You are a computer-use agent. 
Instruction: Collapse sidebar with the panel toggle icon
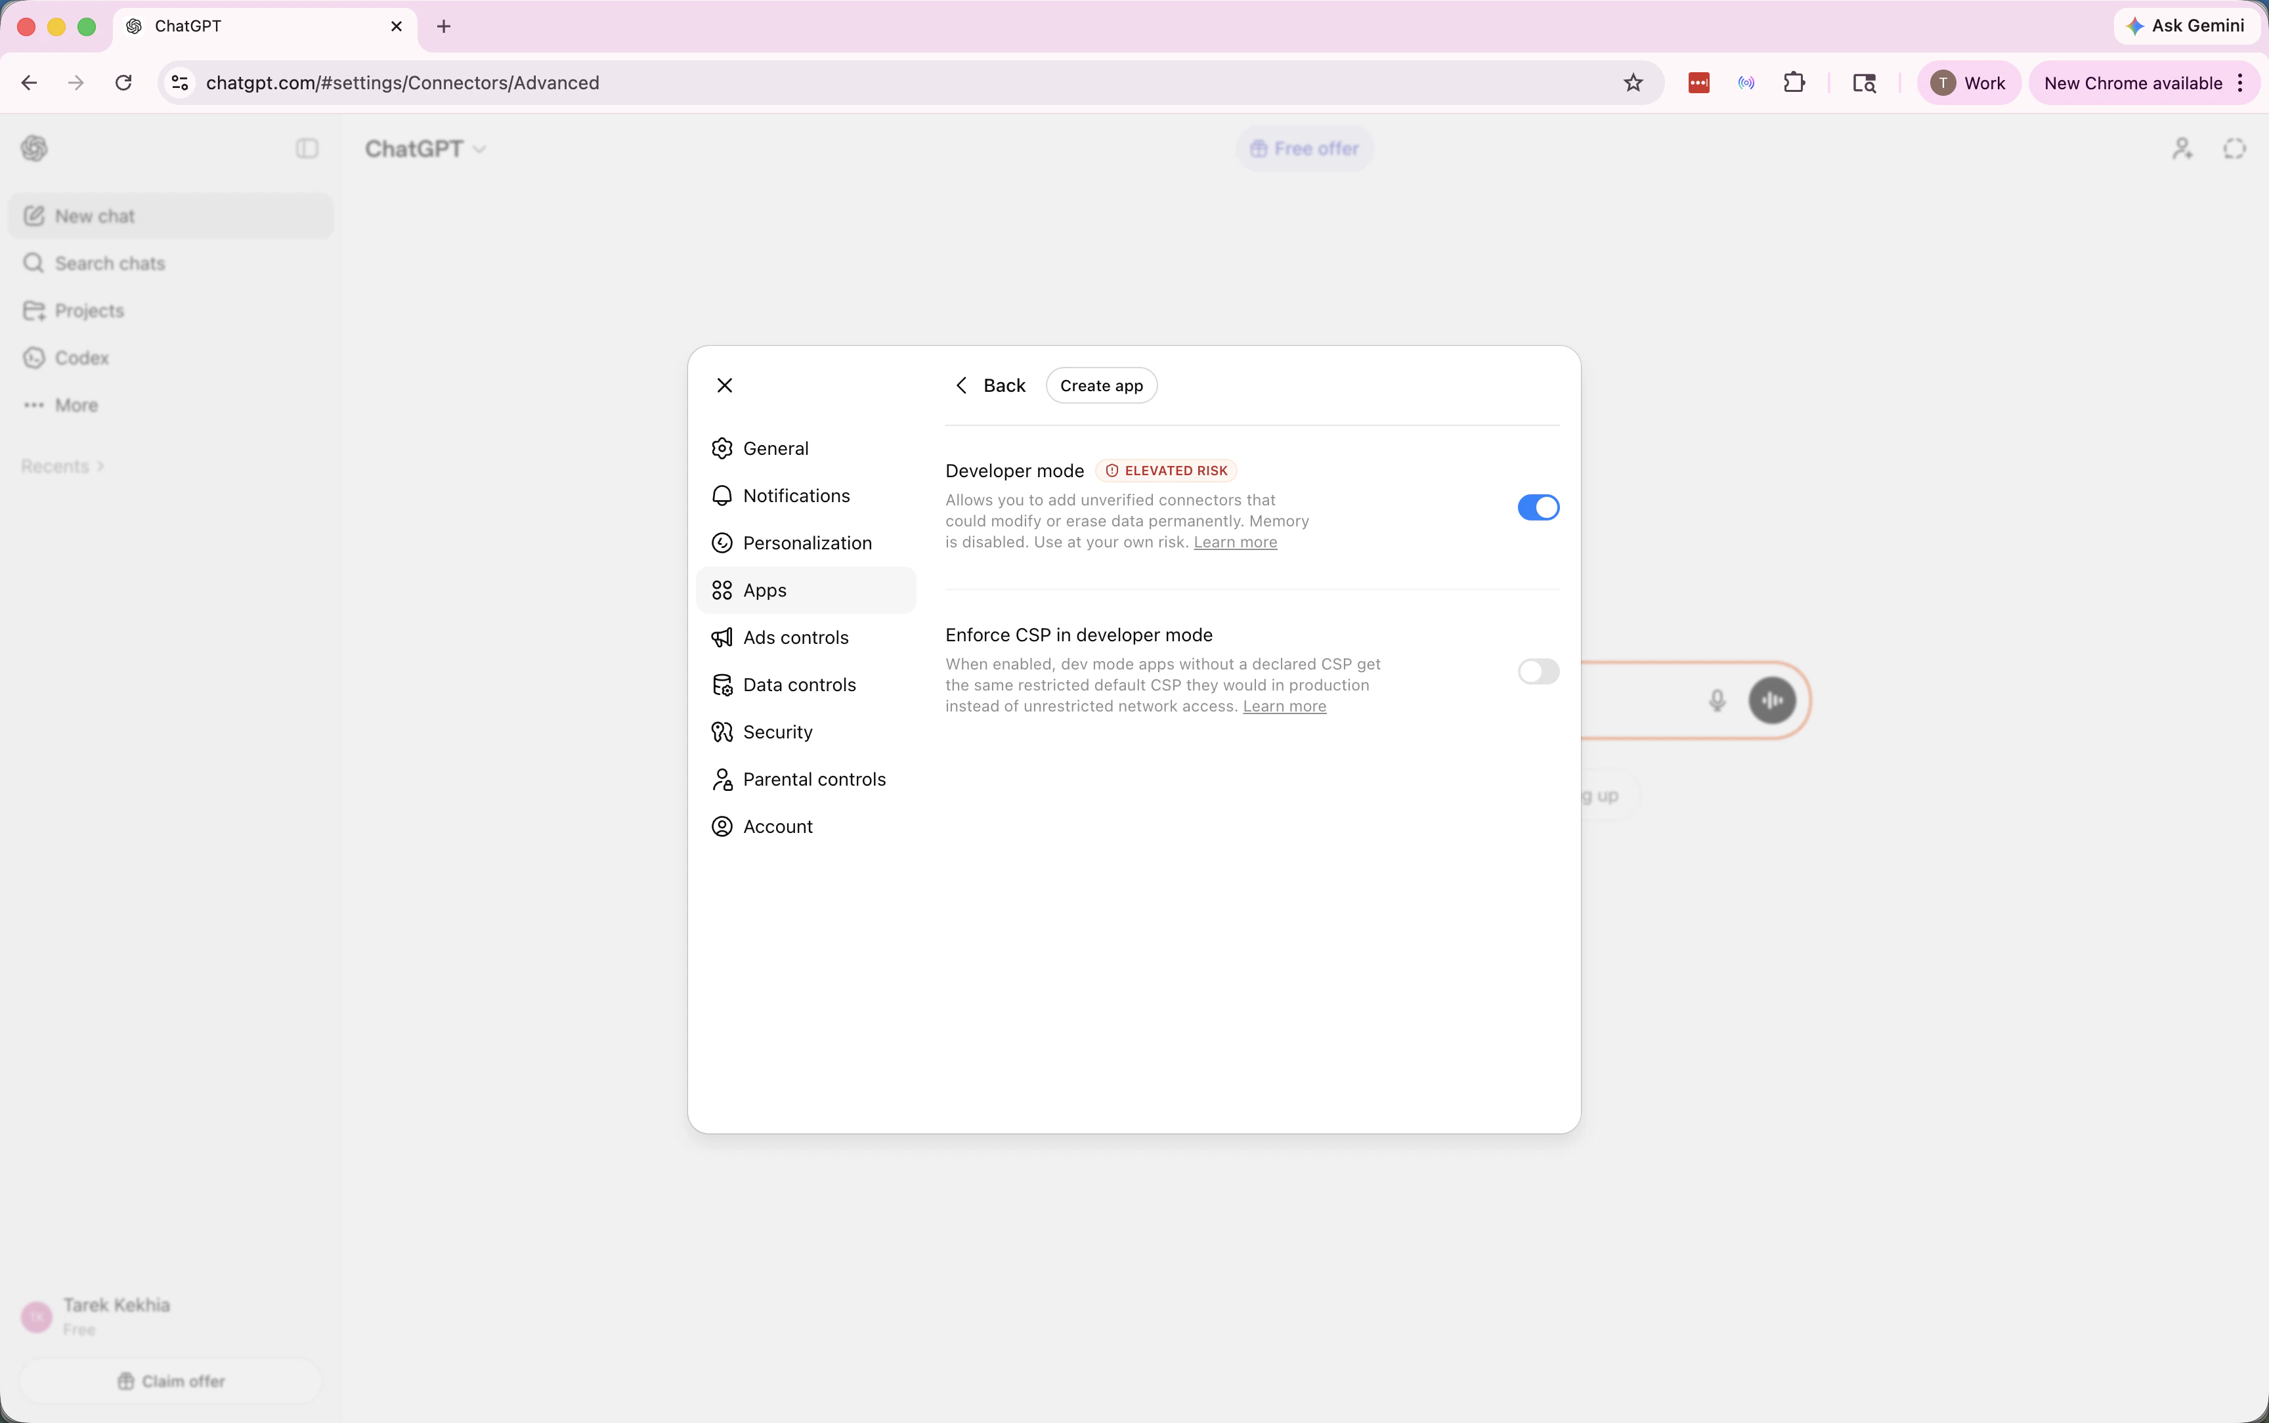(307, 149)
